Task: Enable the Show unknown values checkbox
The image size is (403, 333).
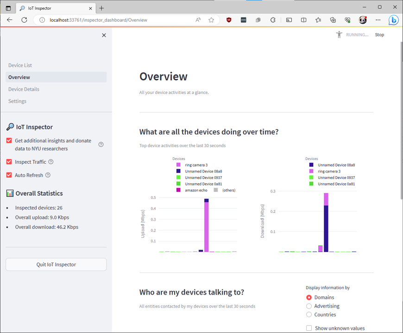Action: click(x=309, y=328)
